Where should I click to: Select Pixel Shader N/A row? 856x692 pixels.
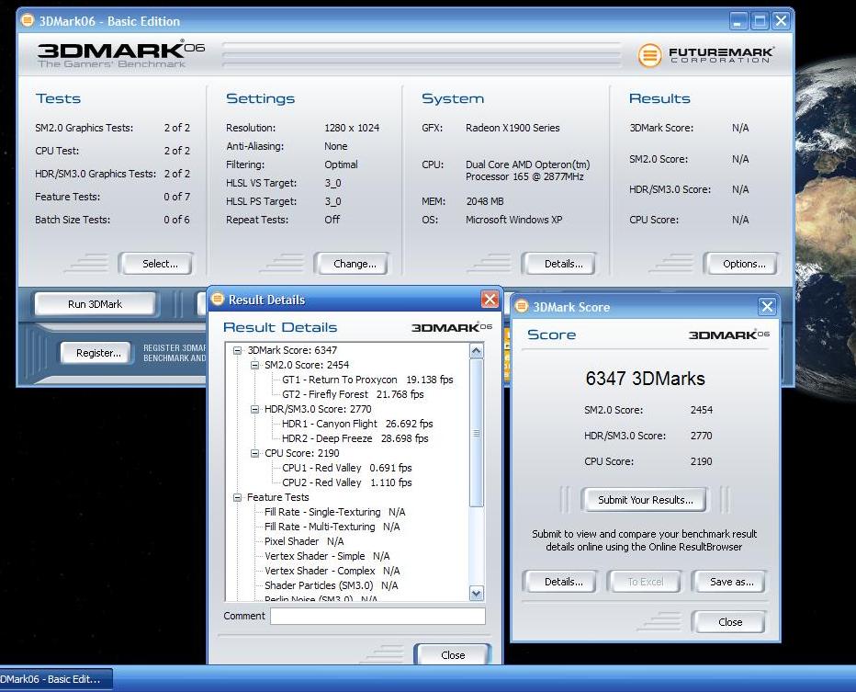304,542
